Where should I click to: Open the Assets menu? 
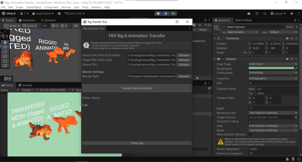pyautogui.click(x=19, y=7)
